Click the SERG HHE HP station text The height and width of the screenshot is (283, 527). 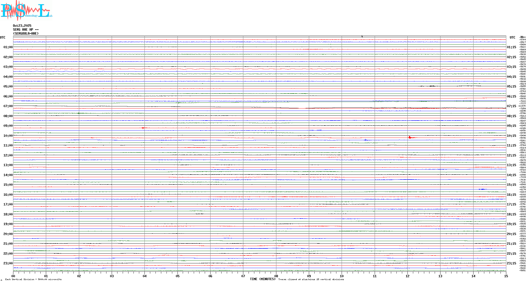[26, 30]
